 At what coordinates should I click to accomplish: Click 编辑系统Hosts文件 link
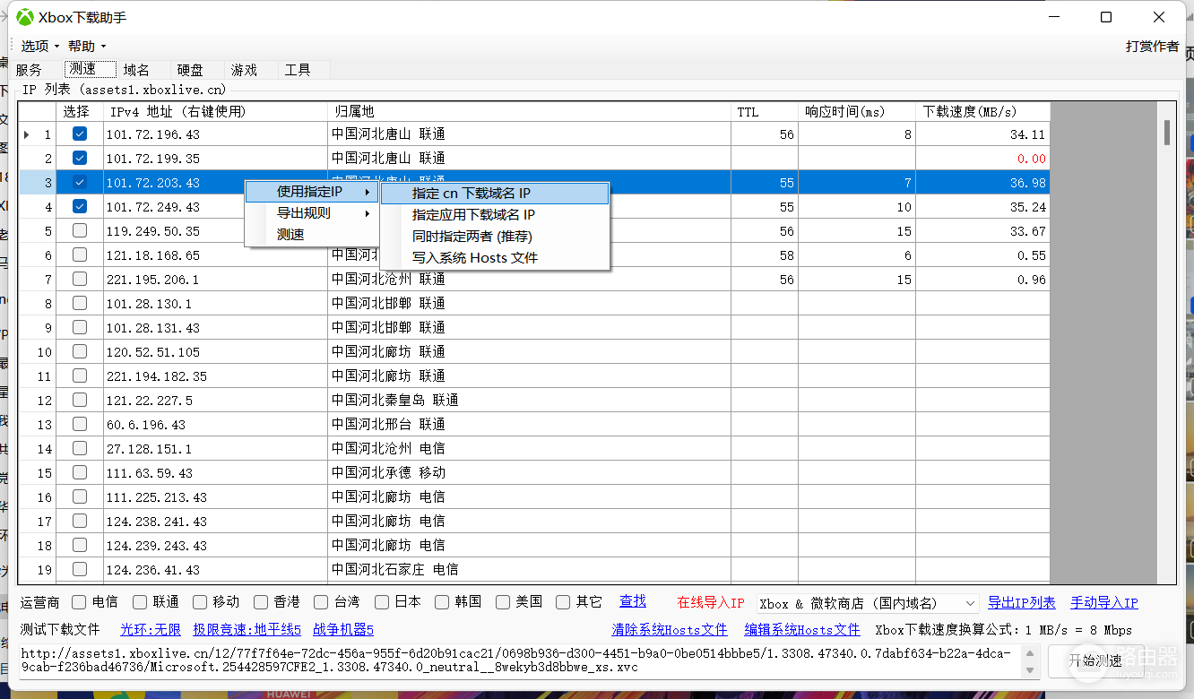point(802,629)
